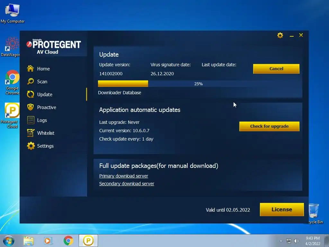329x247 pixels.
Task: Click the Valid until 02.05.2022 text
Action: point(228,210)
